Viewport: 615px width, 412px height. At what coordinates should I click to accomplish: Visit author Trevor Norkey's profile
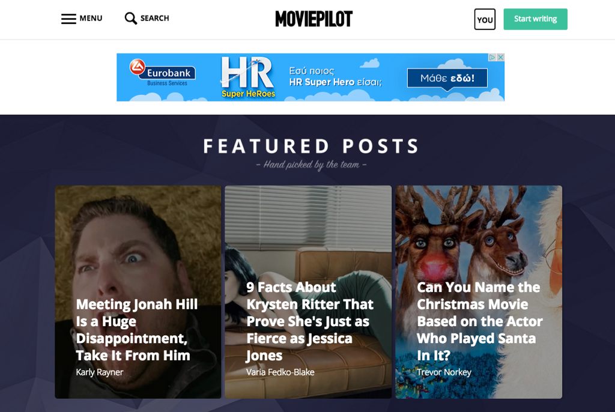444,372
